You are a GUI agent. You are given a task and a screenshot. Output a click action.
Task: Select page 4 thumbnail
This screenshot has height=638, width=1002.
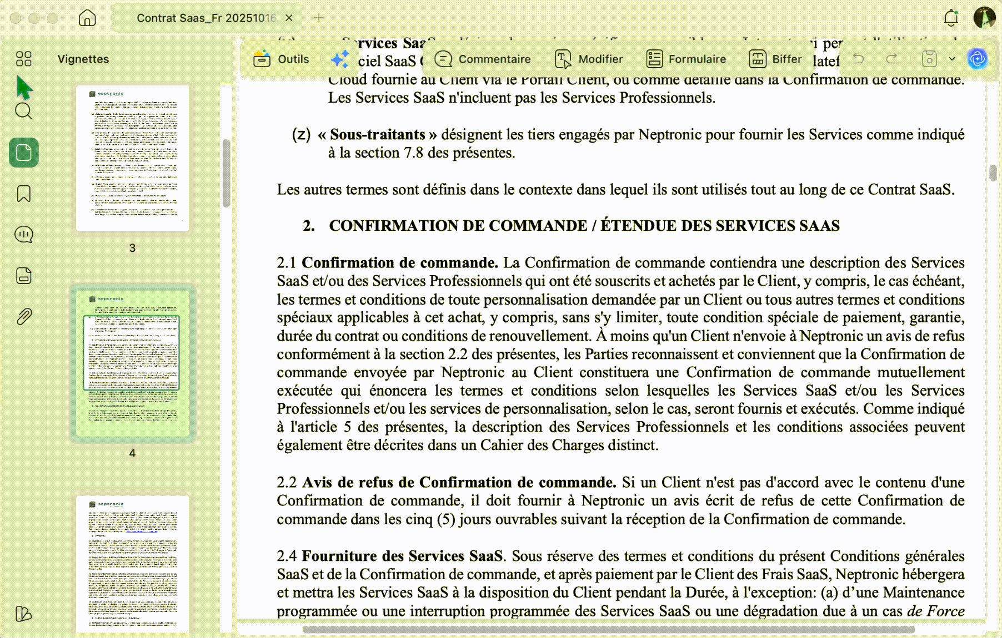133,363
